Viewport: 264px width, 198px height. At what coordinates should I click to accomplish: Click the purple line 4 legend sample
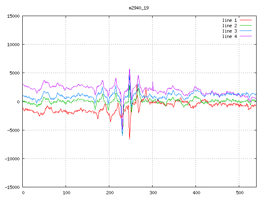pos(246,36)
